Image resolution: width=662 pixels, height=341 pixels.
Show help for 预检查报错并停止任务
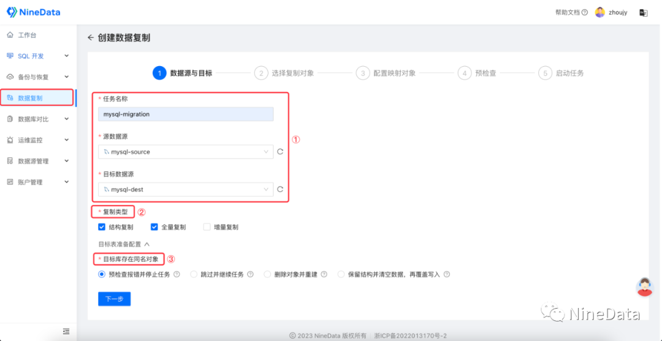(x=177, y=274)
